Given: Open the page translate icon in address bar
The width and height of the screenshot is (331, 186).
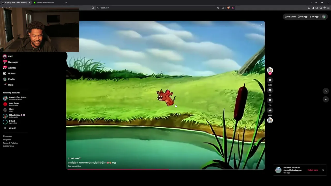Looking at the screenshot, I should tap(218, 8).
